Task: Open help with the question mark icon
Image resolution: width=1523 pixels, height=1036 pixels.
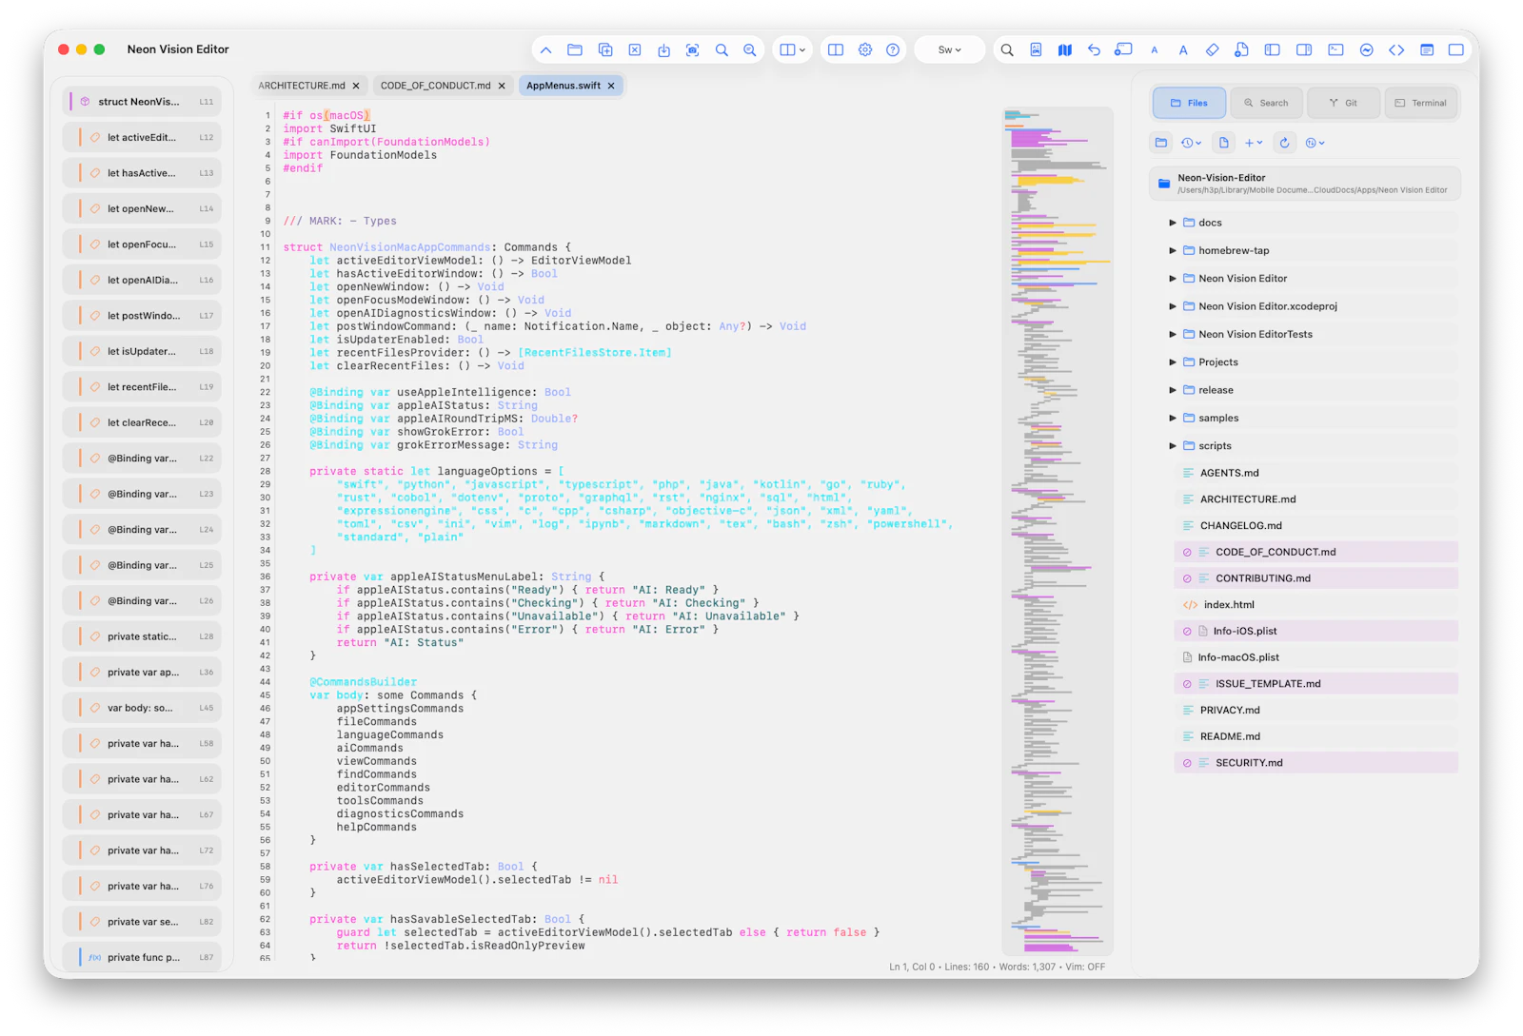Action: click(x=893, y=50)
